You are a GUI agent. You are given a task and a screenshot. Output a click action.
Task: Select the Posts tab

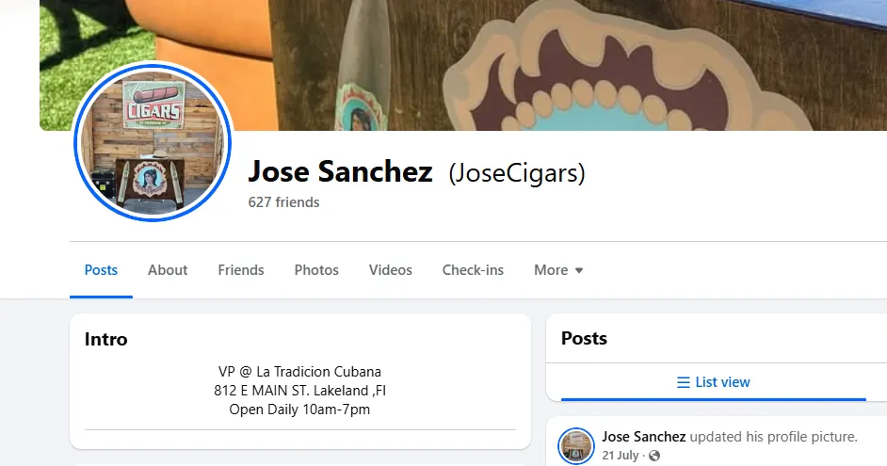(x=101, y=270)
